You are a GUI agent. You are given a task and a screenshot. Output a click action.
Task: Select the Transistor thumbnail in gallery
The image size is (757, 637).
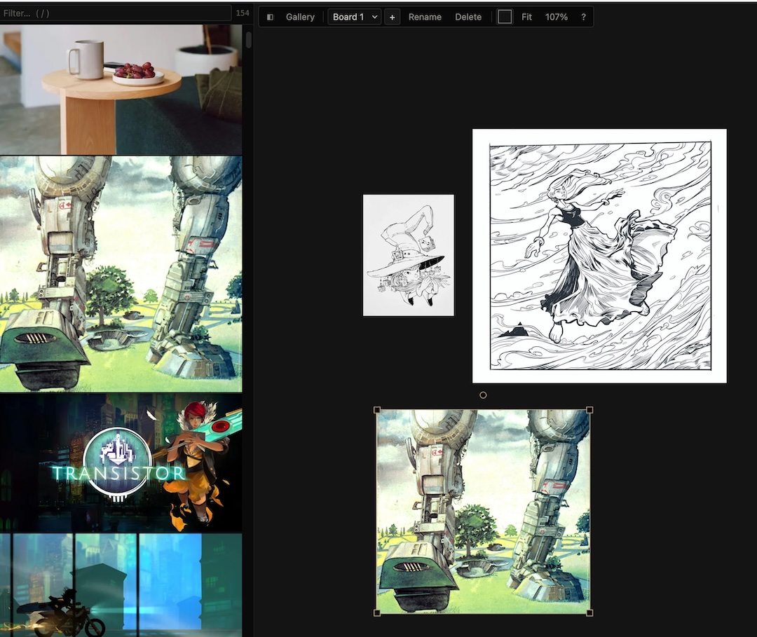pyautogui.click(x=121, y=463)
